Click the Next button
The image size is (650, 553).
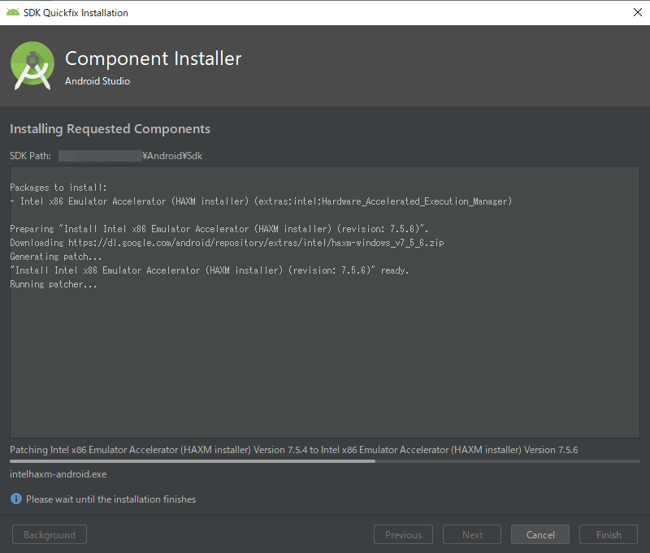pos(472,534)
